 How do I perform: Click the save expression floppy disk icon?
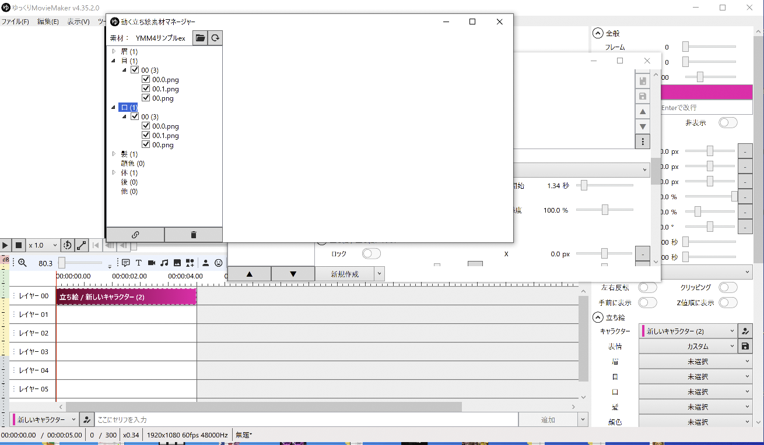pyautogui.click(x=745, y=346)
